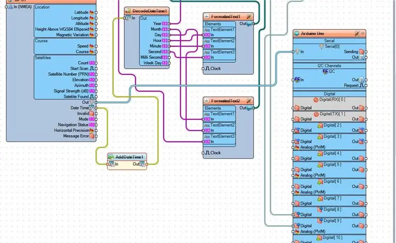This screenshot has width=396, height=243.
Task: Select FormattedText2 TextElement3 element row
Action: [219, 137]
